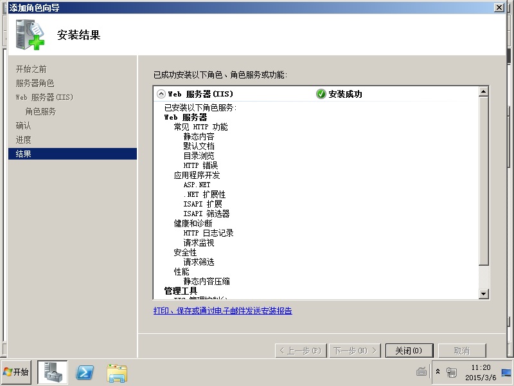This screenshot has width=514, height=386.
Task: Click the ASP.NET entry
Action: click(x=197, y=185)
